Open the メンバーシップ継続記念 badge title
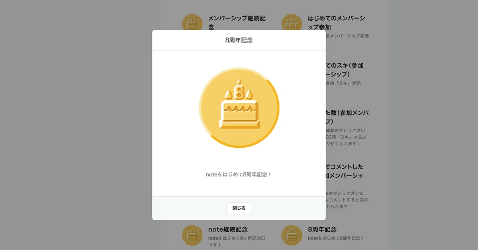The image size is (478, 250). pyautogui.click(x=237, y=23)
